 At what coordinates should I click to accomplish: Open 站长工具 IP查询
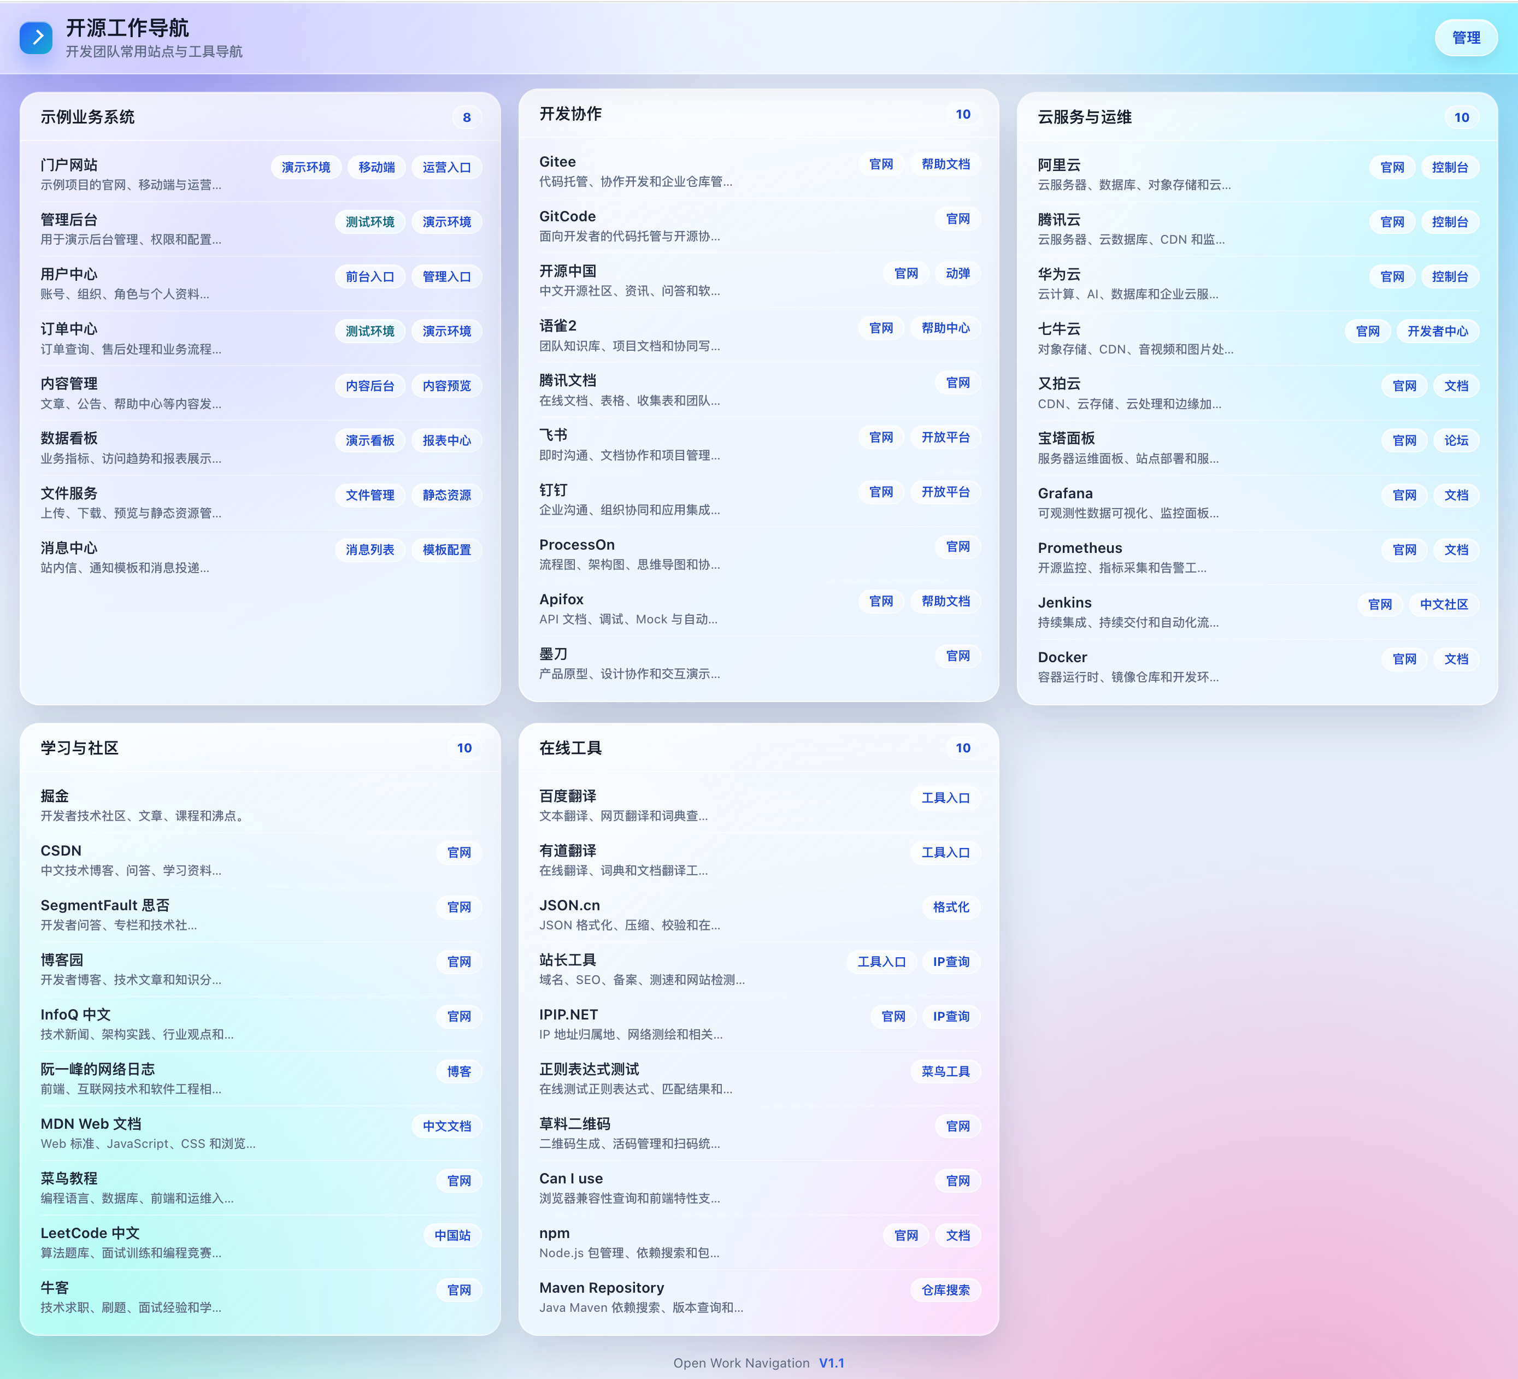(x=951, y=962)
